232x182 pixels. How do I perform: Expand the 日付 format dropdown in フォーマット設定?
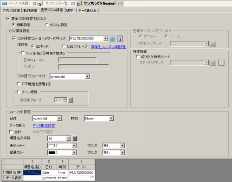point(59,119)
